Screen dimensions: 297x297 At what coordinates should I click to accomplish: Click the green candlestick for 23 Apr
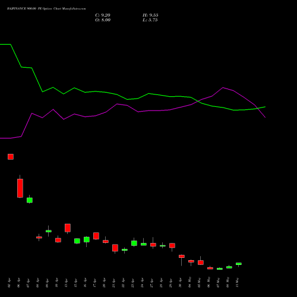(134, 243)
